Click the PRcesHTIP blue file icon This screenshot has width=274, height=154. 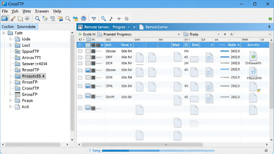click(253, 72)
